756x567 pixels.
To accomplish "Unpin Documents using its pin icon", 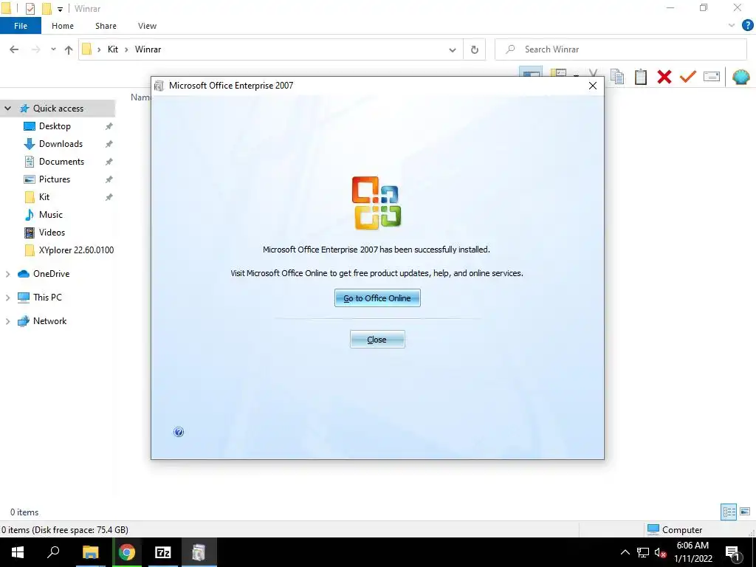I will click(109, 162).
